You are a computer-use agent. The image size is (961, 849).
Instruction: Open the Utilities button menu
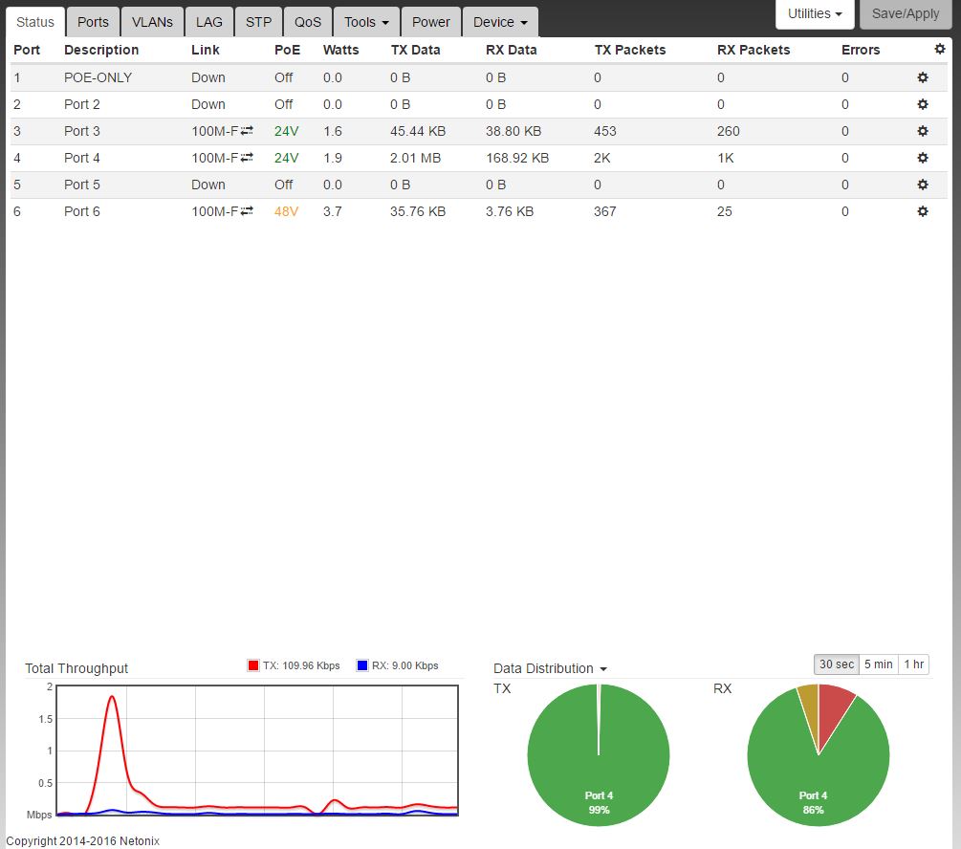click(815, 14)
